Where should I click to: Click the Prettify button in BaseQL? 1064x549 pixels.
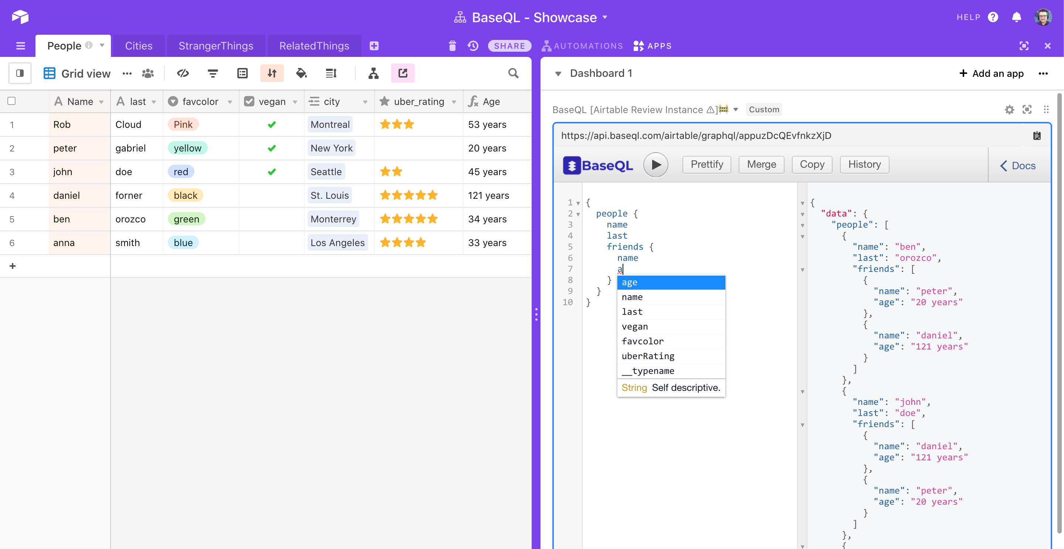706,164
